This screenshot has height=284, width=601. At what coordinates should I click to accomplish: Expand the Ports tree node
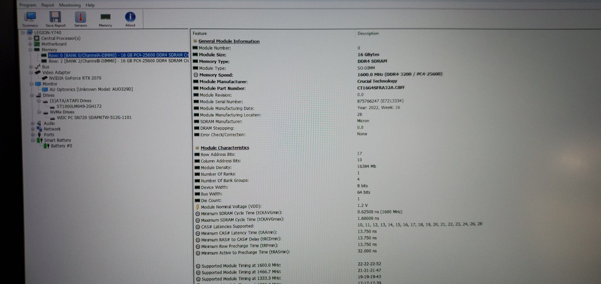33,135
